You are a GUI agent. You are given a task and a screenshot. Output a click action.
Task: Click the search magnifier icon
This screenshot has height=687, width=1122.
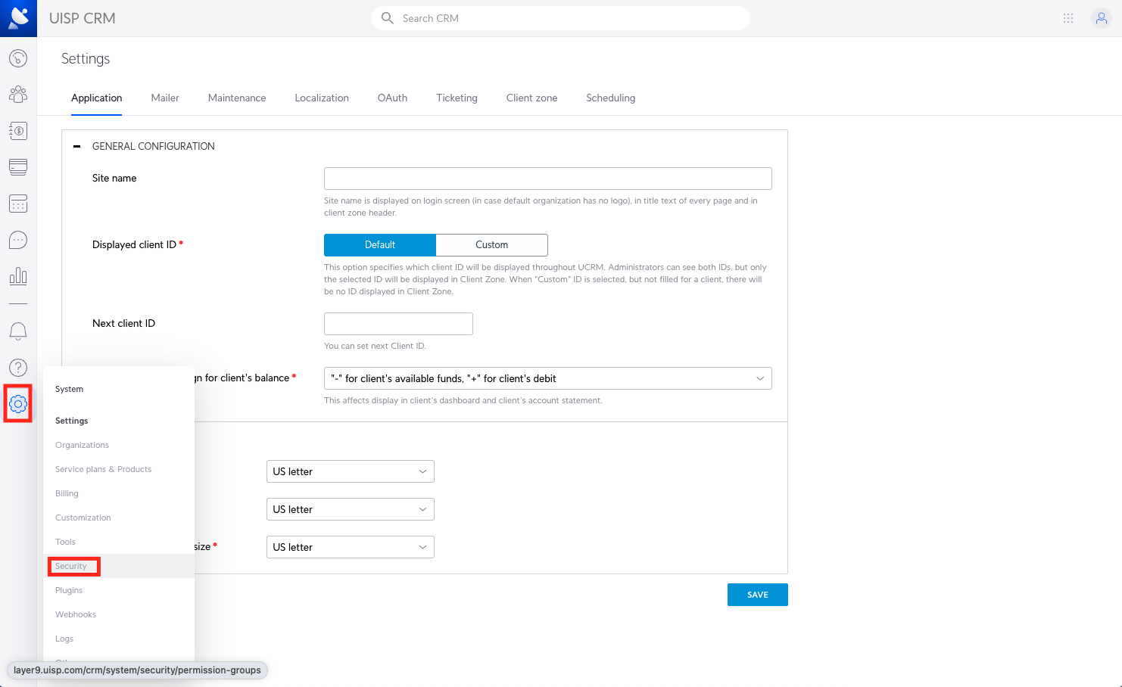[x=388, y=18]
